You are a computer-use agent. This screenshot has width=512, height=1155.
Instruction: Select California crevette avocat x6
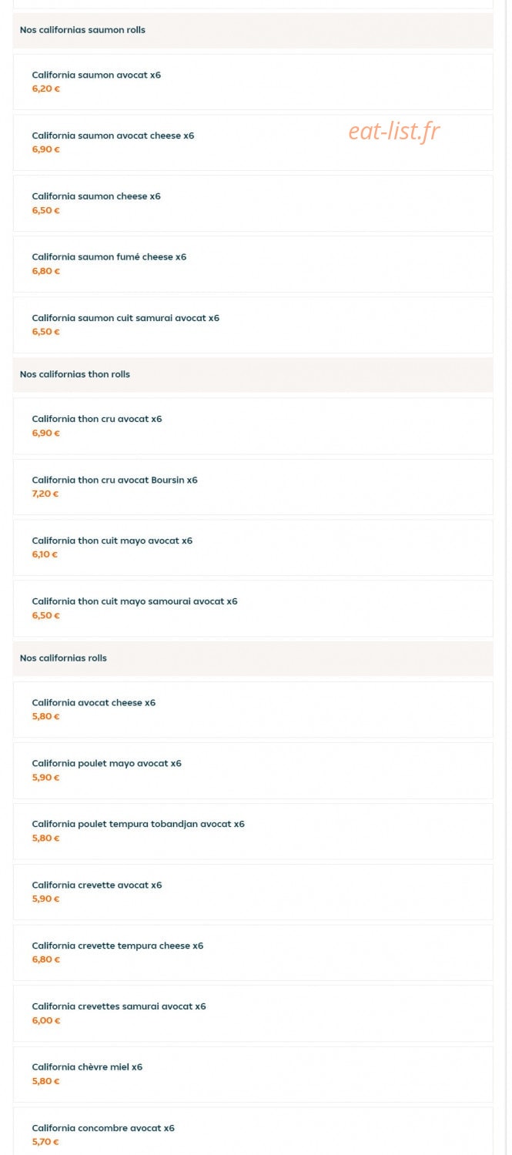[253, 892]
